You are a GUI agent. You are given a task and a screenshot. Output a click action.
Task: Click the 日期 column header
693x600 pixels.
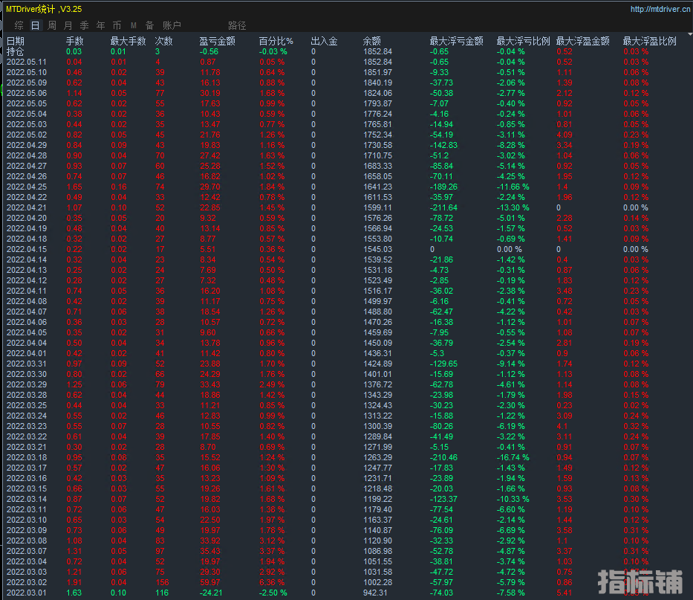pos(16,42)
